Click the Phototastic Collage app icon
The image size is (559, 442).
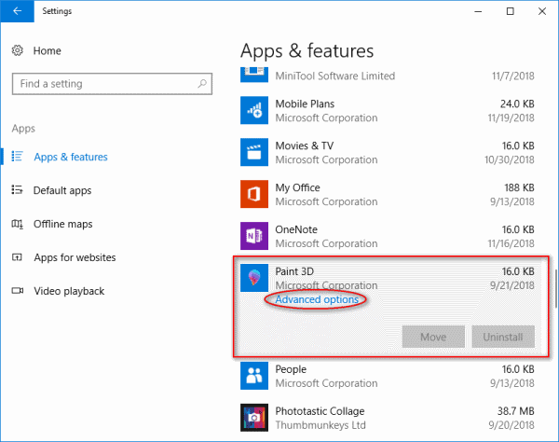254,418
